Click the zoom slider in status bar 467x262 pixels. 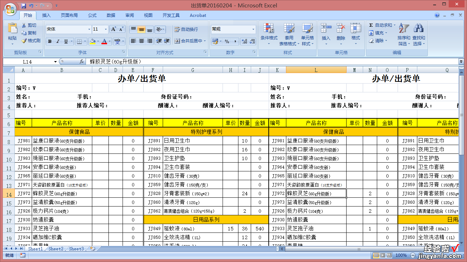click(433, 255)
